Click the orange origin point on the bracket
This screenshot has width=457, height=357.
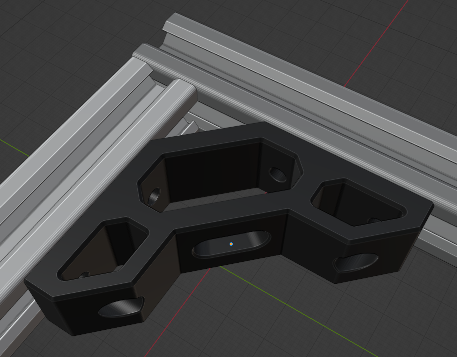(231, 244)
